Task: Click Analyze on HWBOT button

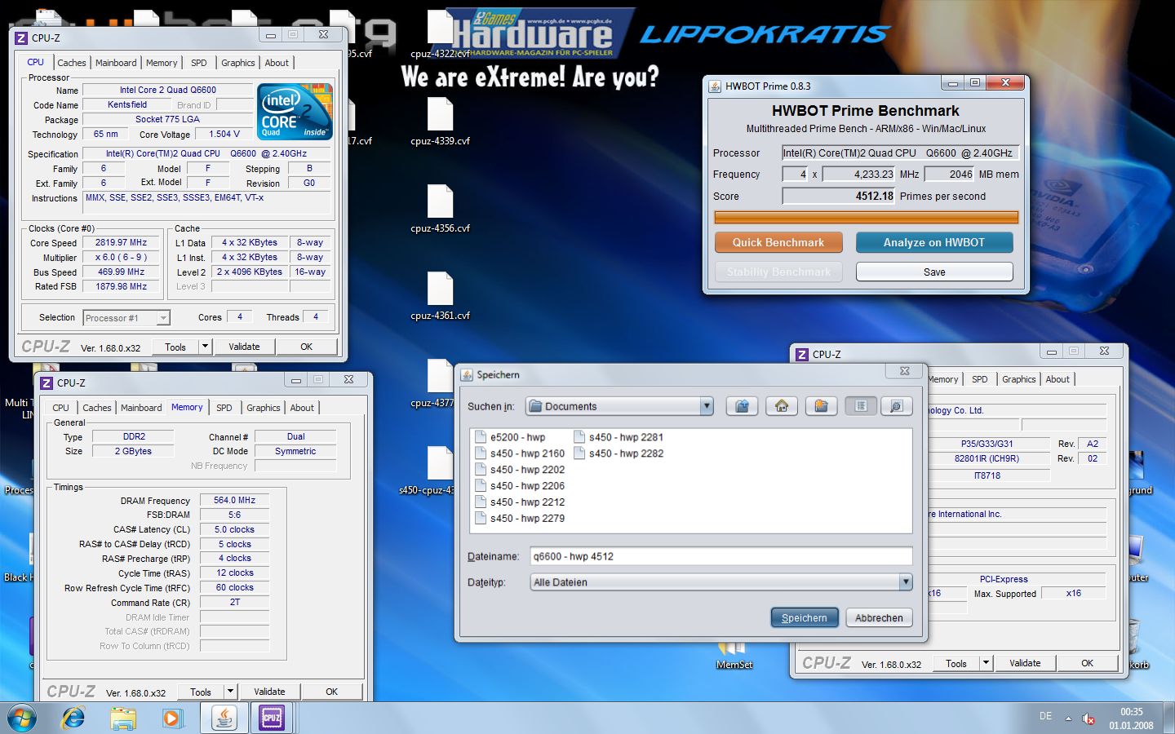Action: click(x=934, y=242)
